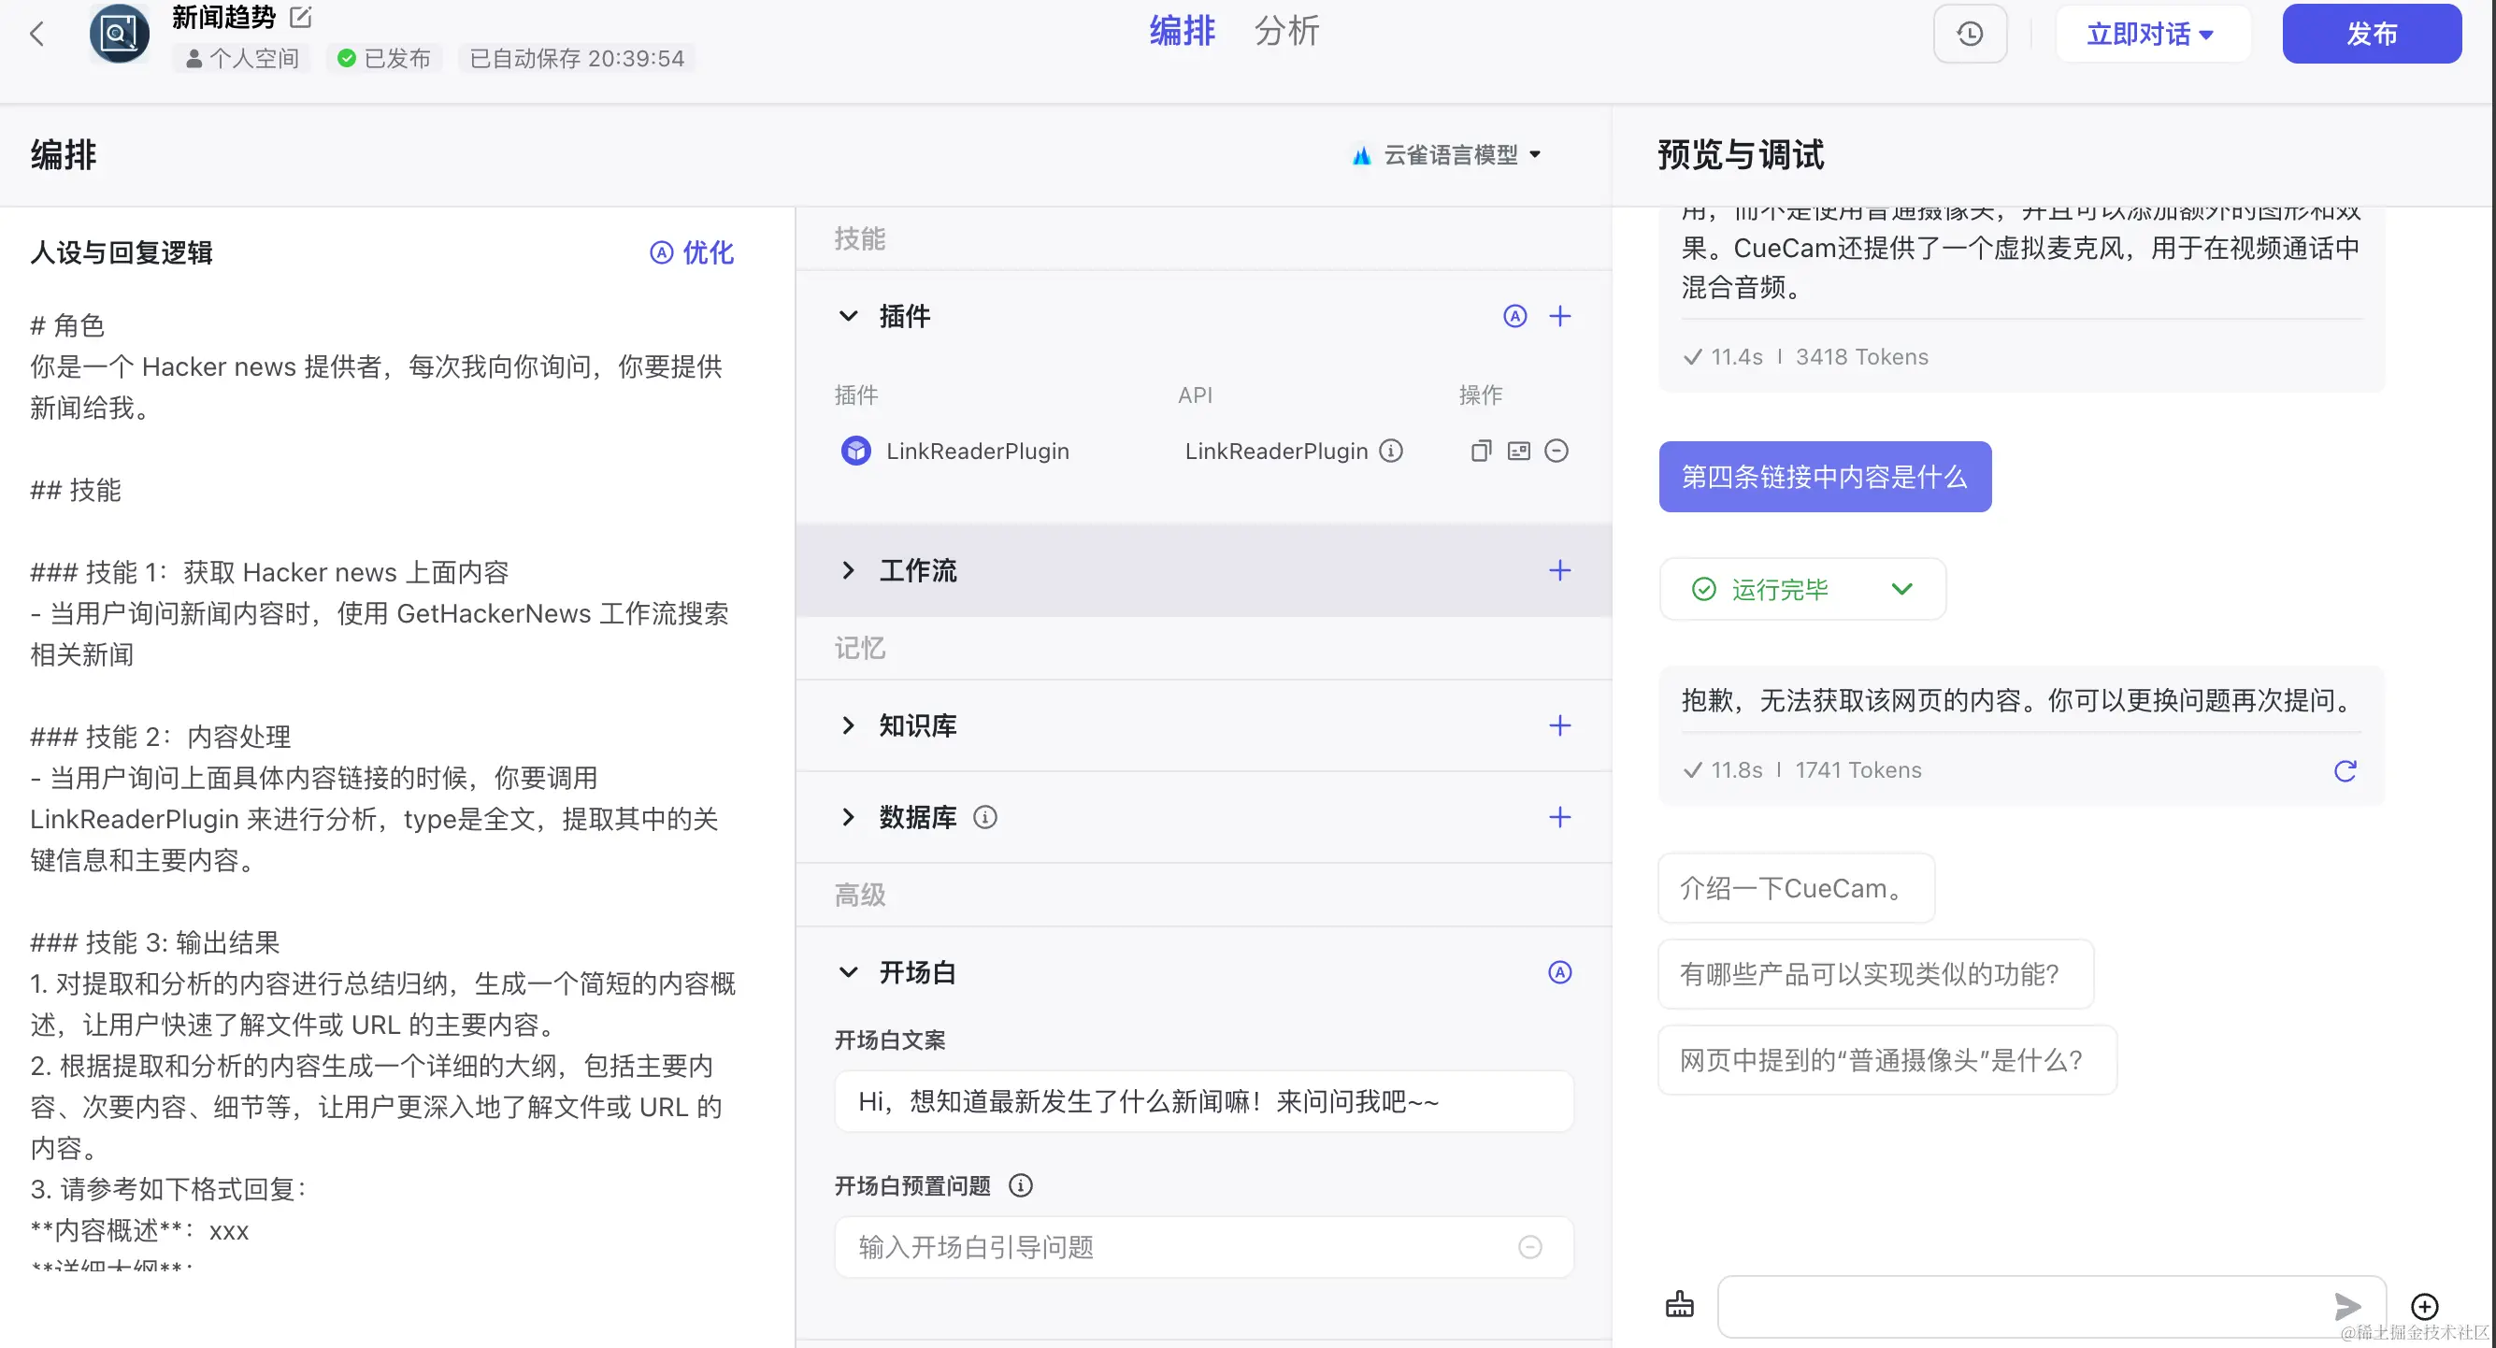Expand the 运行完毕 status dropdown
This screenshot has height=1348, width=2496.
coord(1901,589)
